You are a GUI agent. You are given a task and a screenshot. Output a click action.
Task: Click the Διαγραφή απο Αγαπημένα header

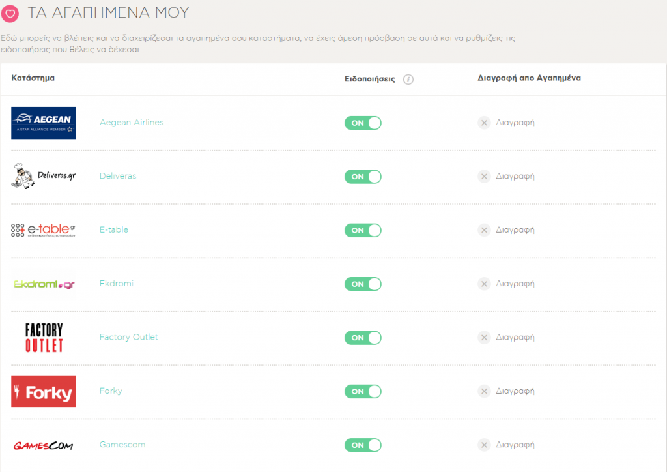(x=529, y=78)
